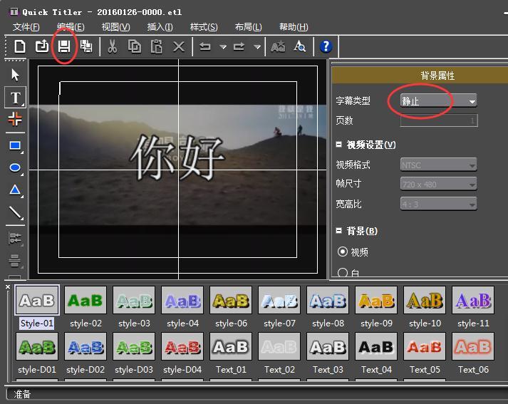Image resolution: width=508 pixels, height=404 pixels.
Task: Apply the gold style-06 thumbnail
Action: pos(231,300)
